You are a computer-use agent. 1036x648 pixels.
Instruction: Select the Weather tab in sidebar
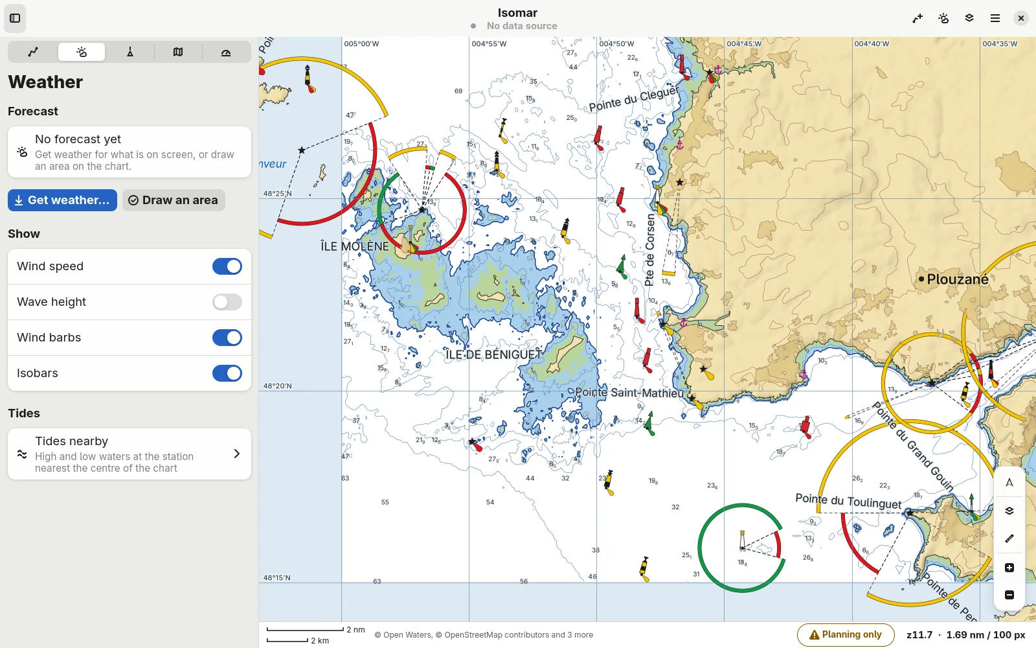pyautogui.click(x=82, y=52)
